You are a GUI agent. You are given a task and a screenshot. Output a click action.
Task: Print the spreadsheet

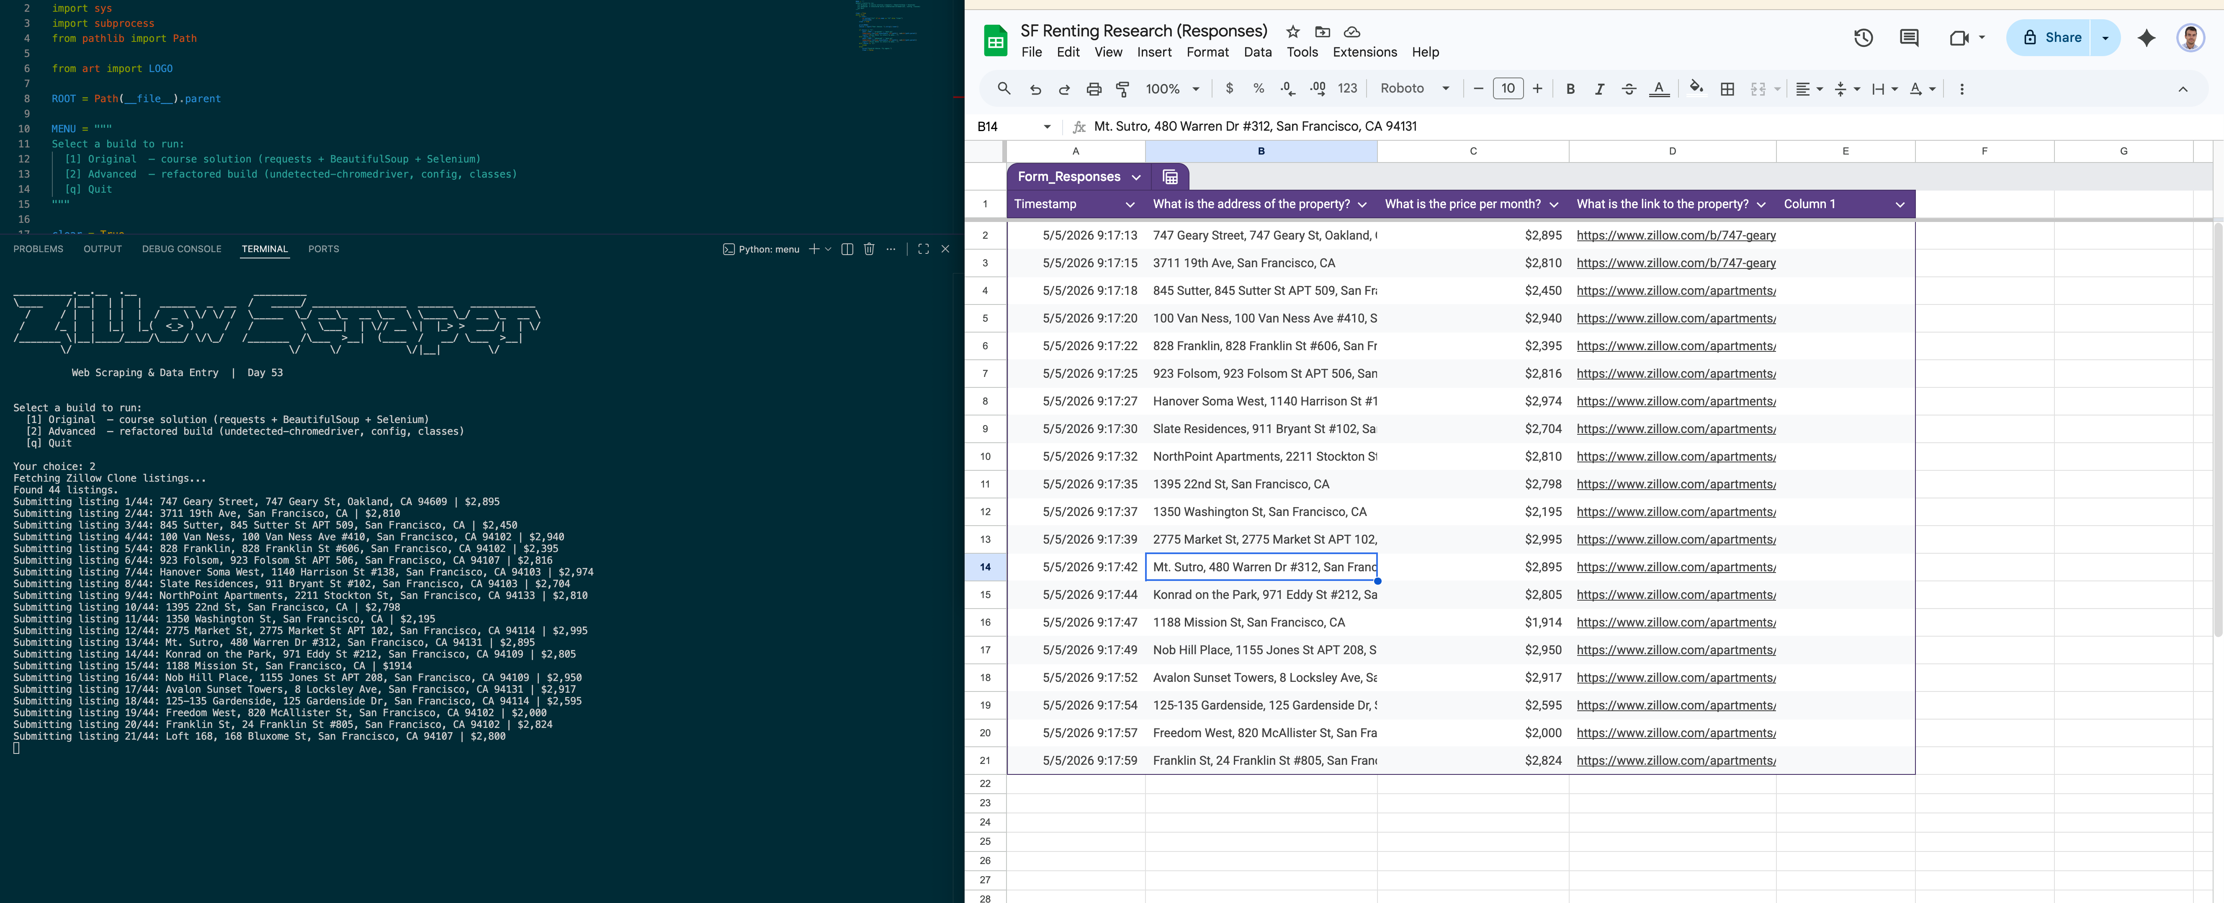[1094, 89]
